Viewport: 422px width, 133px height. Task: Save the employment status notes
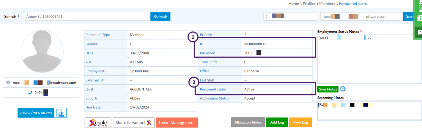click(328, 89)
